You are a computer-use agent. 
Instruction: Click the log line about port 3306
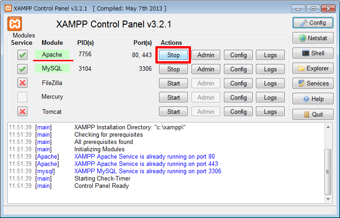(x=148, y=171)
